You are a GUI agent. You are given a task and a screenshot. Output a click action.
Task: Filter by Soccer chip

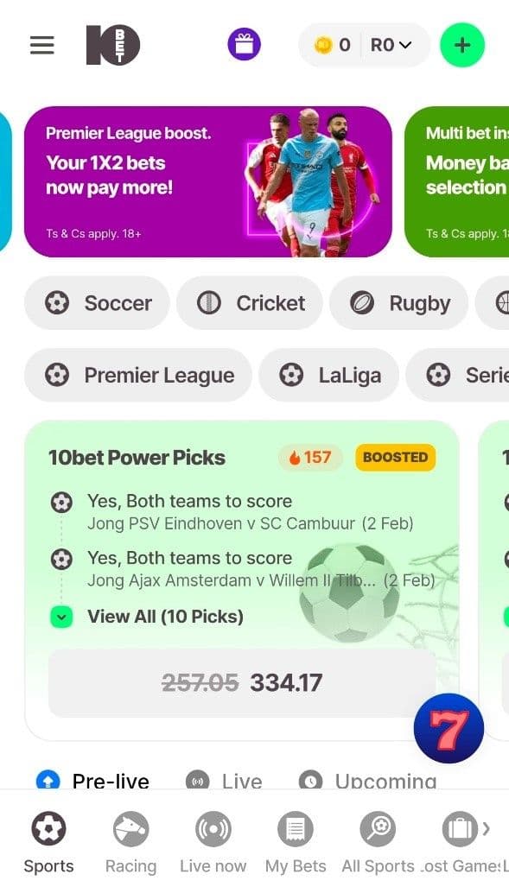tap(97, 303)
